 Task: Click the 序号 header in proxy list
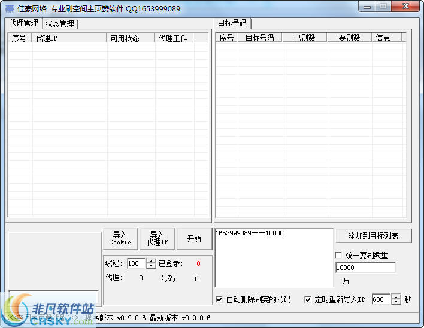pos(20,38)
